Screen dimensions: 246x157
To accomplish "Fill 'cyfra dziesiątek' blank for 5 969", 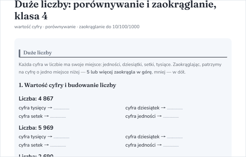I will coord(174,137).
